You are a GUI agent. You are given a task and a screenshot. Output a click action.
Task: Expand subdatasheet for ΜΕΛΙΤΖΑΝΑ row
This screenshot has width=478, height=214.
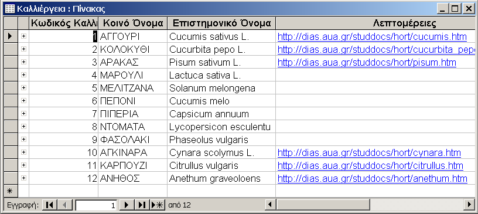tap(23, 88)
